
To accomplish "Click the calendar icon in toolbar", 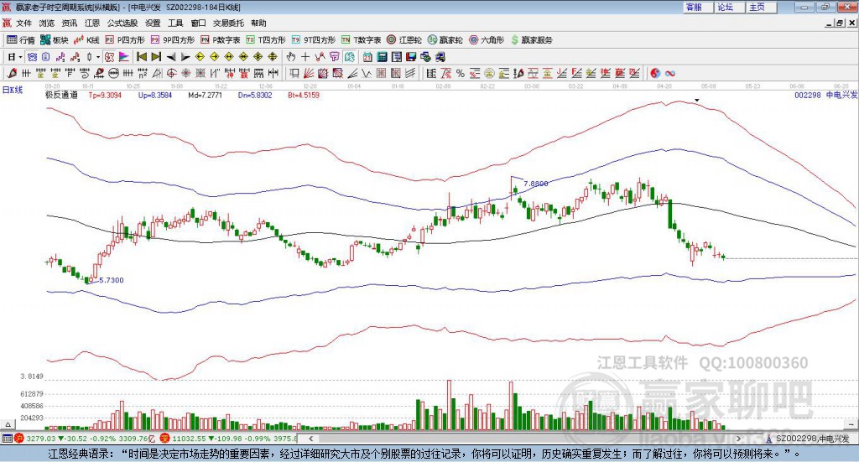I will [x=367, y=57].
